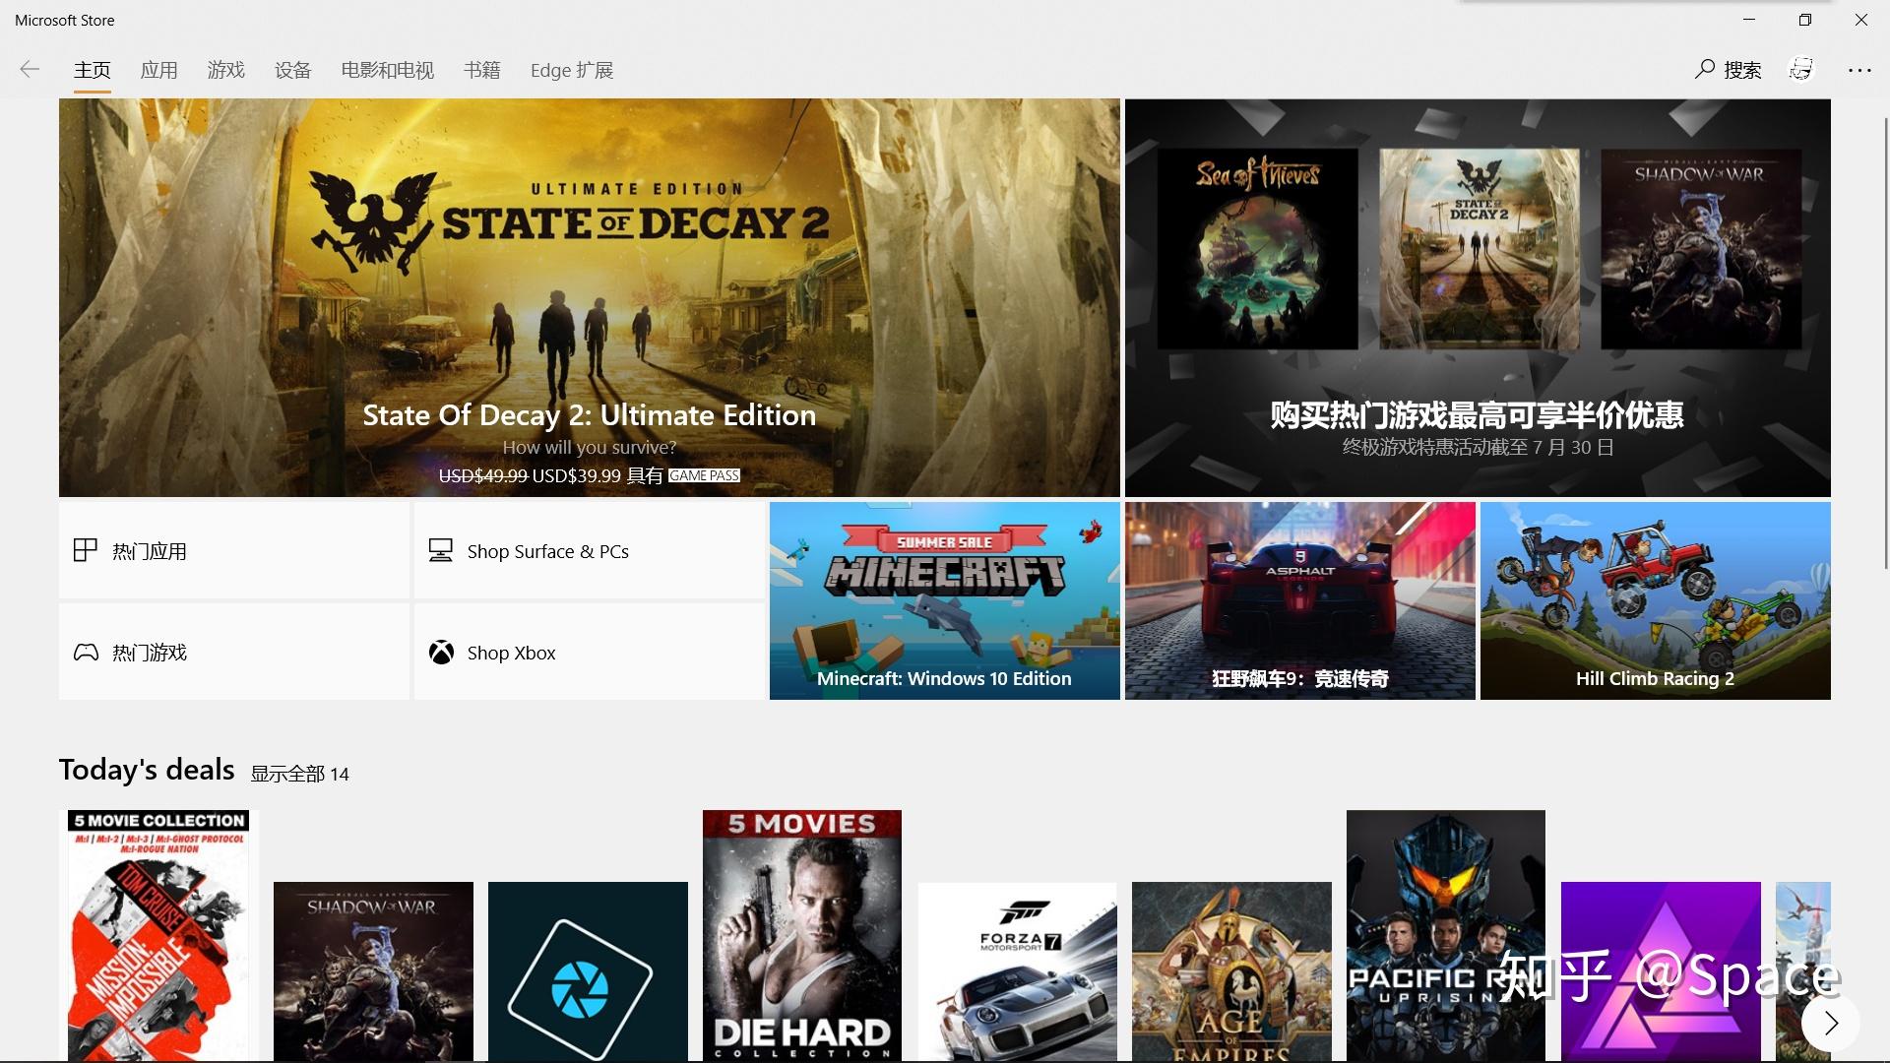Click the 热门游戏 gamepad icon
The height and width of the screenshot is (1063, 1890).
pos(86,653)
